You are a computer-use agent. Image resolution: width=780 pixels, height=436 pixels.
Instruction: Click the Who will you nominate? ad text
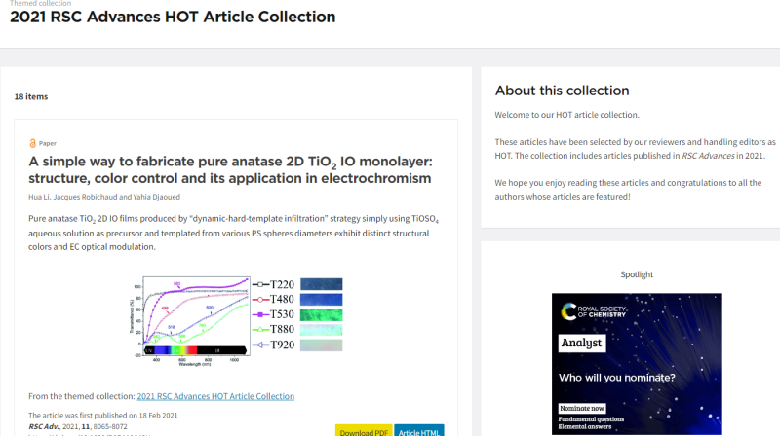(x=617, y=378)
